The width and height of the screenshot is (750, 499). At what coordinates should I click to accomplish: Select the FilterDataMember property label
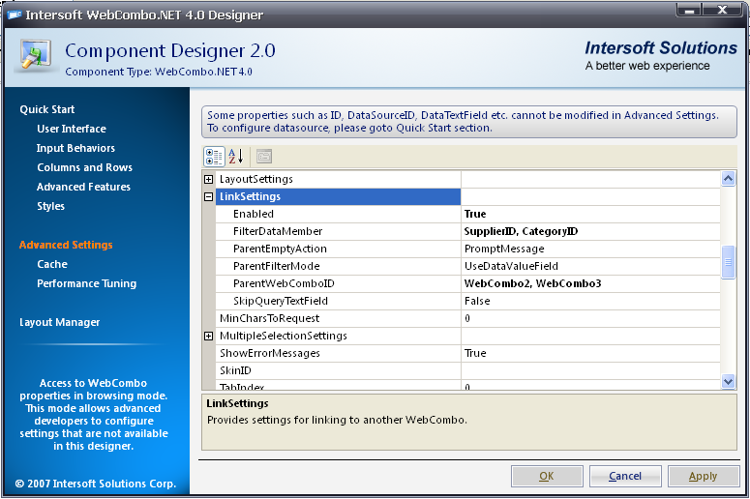tap(278, 231)
